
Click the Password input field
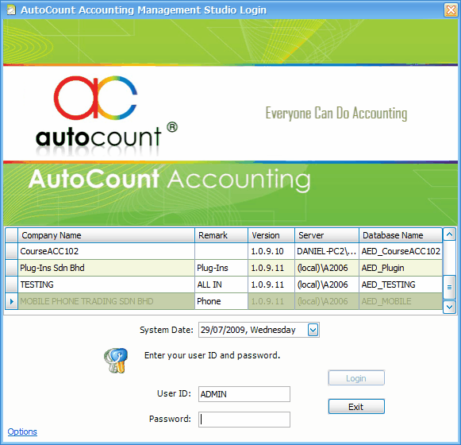point(244,420)
